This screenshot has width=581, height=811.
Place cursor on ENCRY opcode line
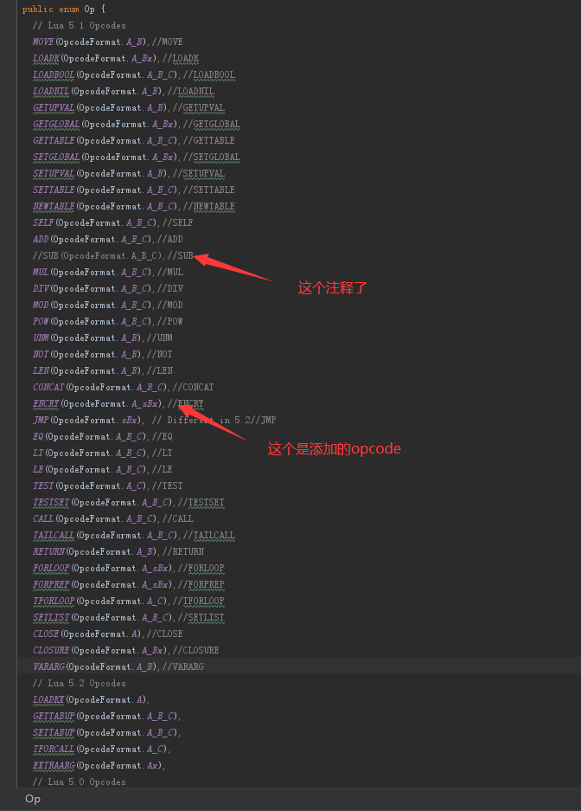pyautogui.click(x=118, y=403)
